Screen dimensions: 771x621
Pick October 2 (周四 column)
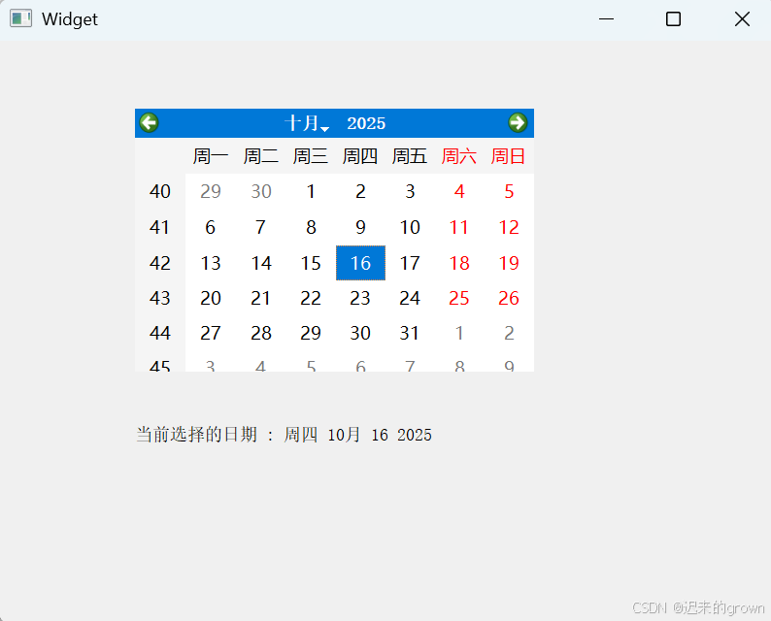pyautogui.click(x=360, y=191)
